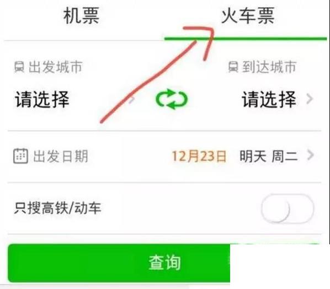The width and height of the screenshot is (330, 289).
Task: Click the green underline beneath 火车票
Action: pyautogui.click(x=246, y=39)
